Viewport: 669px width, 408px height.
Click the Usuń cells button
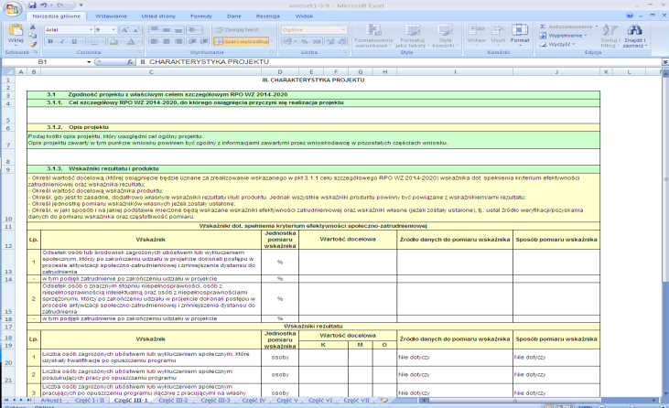pos(498,34)
